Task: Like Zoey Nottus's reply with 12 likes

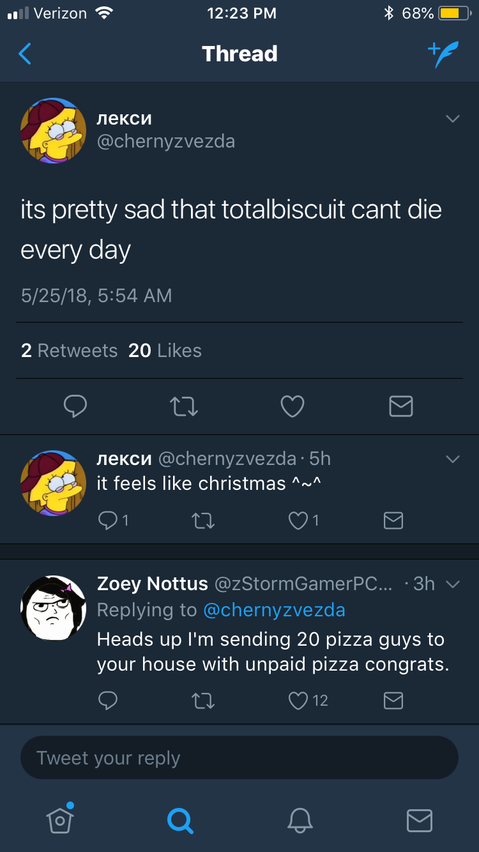Action: point(298,701)
